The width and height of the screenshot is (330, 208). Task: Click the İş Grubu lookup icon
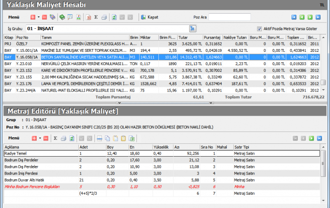tap(193, 28)
